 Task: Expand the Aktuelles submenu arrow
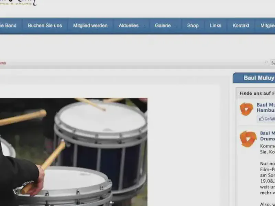pos(144,26)
